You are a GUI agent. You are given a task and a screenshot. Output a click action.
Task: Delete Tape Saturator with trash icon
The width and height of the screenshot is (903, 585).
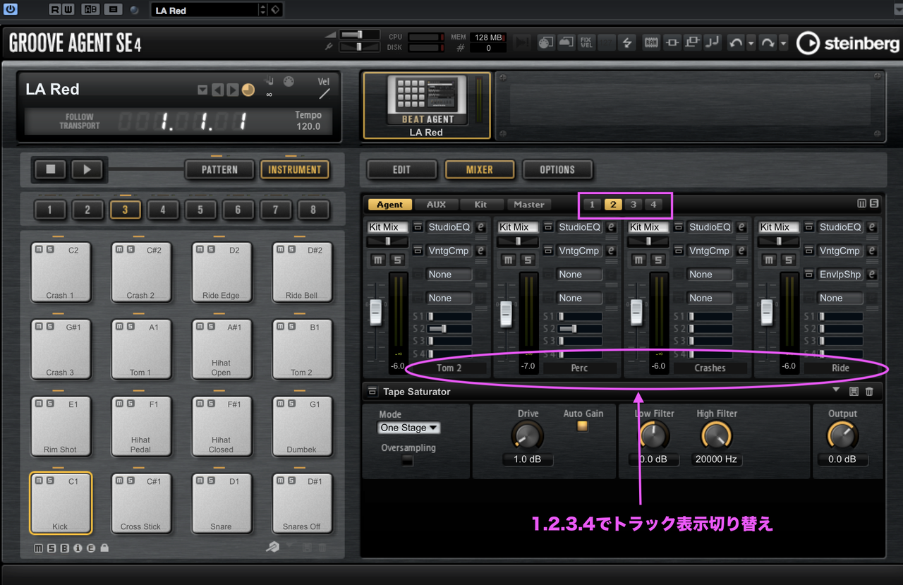pyautogui.click(x=869, y=392)
